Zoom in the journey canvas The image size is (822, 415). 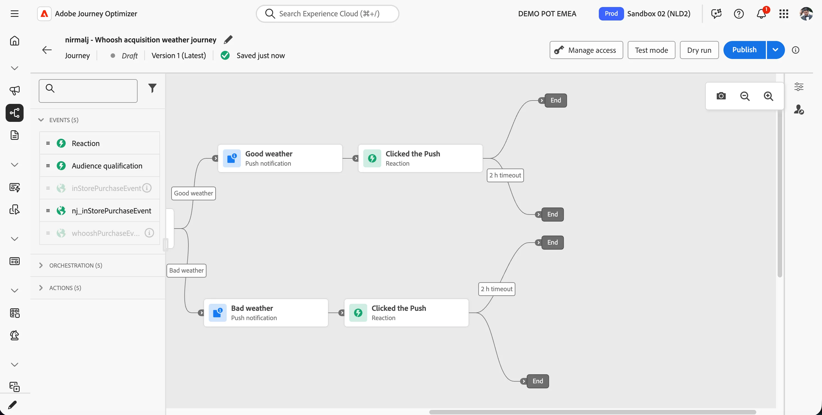click(768, 96)
